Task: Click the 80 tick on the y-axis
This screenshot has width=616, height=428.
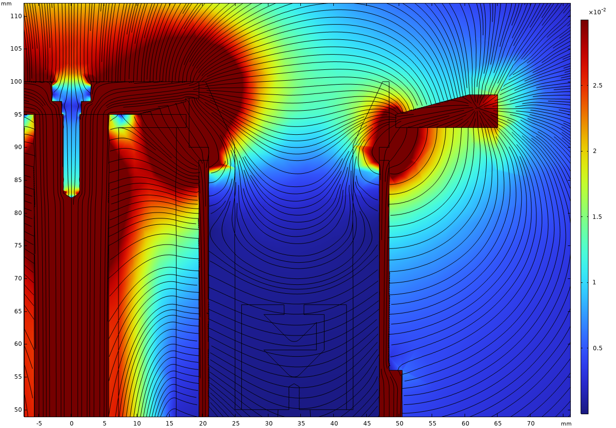Action: [x=18, y=213]
